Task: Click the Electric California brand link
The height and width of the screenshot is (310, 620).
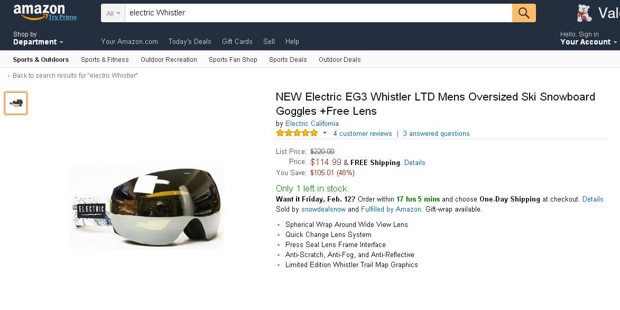Action: 312,124
